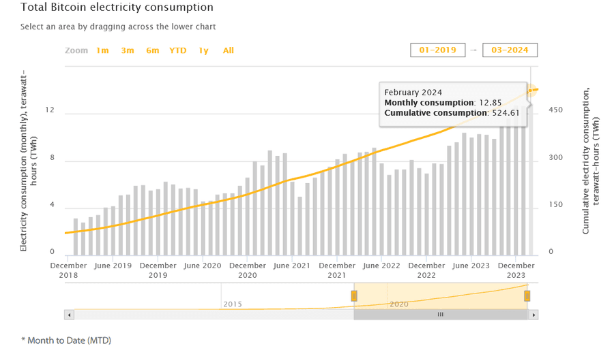
Task: Click the tallest bar in early 2021
Action: pos(269,204)
